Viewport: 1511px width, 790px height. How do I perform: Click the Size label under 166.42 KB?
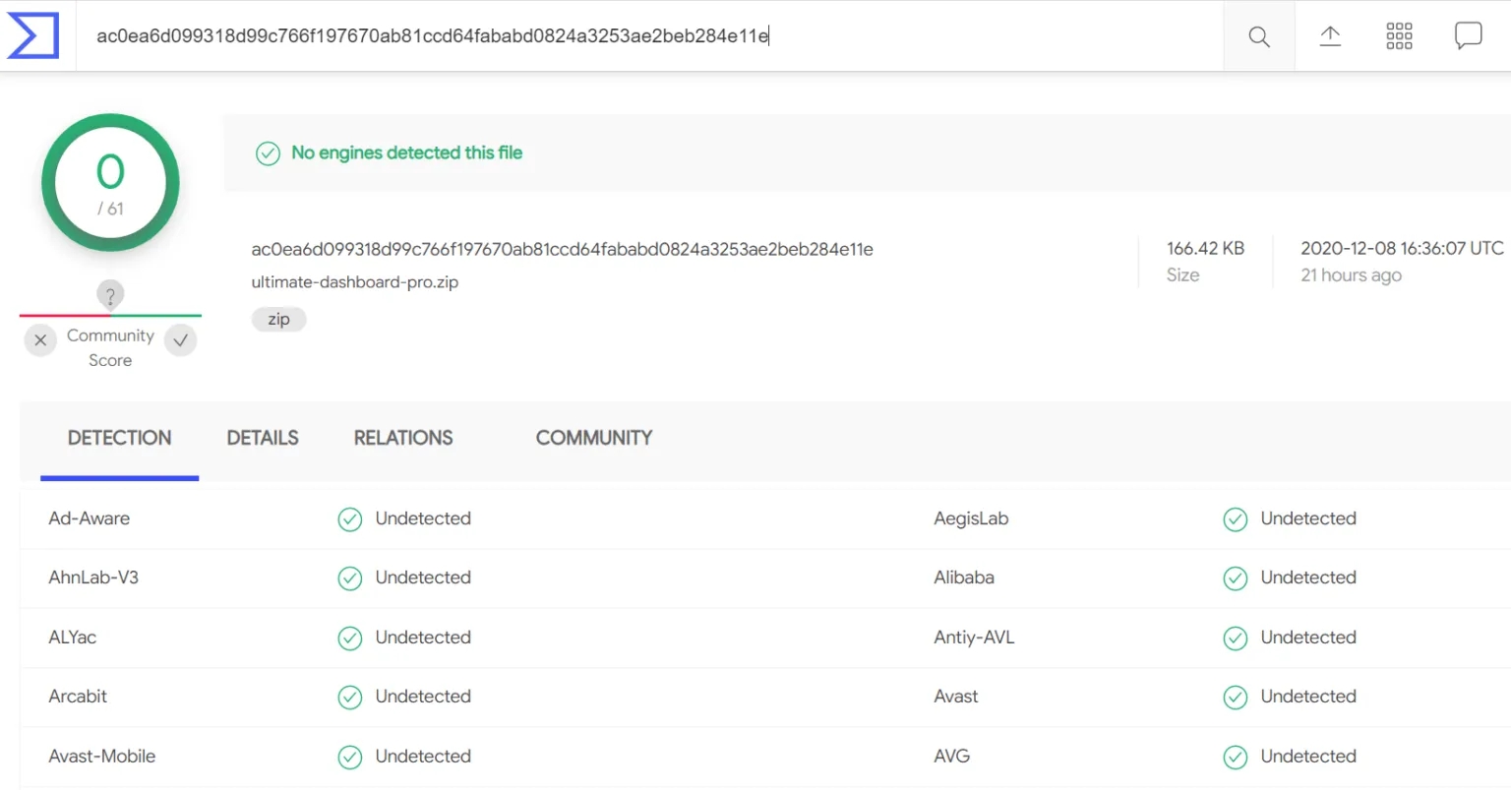click(1182, 275)
